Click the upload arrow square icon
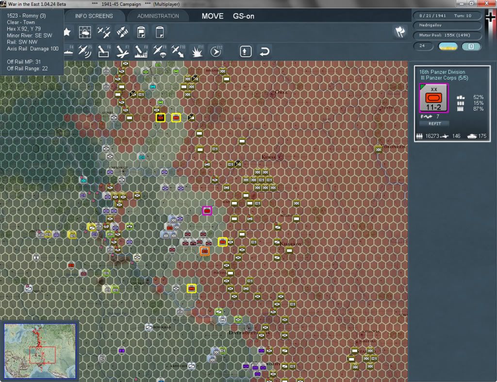This screenshot has height=382, width=497. pyautogui.click(x=246, y=51)
